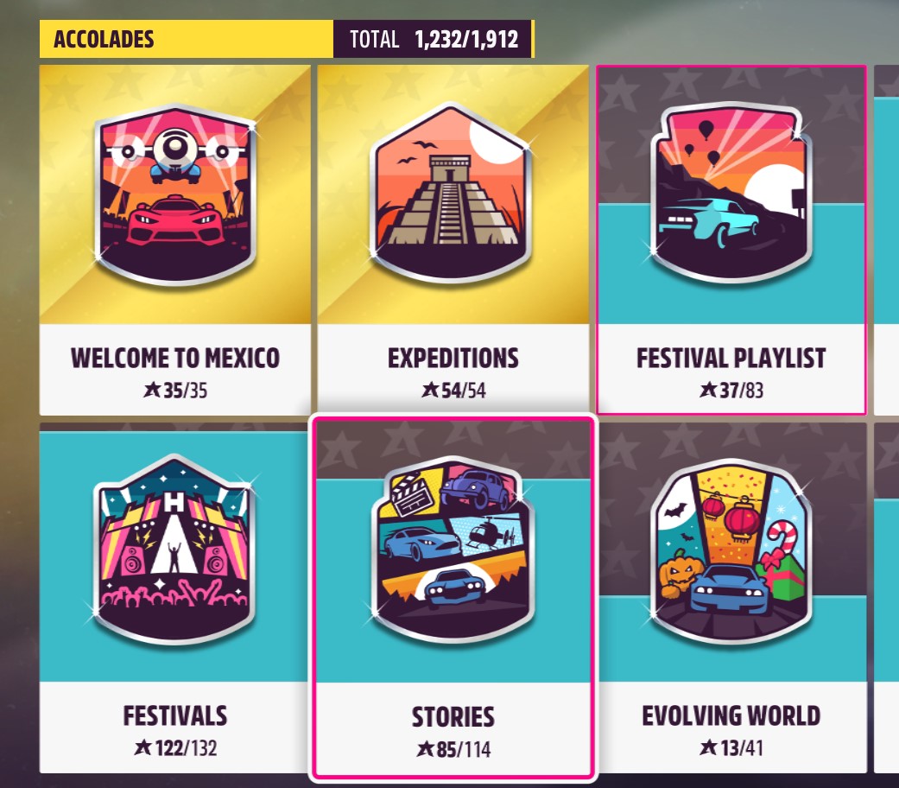Open the Festivals stage crowd badge
Viewport: 899px width, 788px height.
click(174, 550)
